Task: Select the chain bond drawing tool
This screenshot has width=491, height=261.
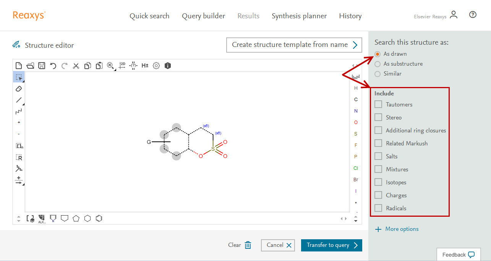Action: [19, 111]
